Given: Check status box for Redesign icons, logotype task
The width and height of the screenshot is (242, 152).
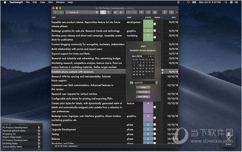Looking at the screenshot, I should [x=154, y=118].
